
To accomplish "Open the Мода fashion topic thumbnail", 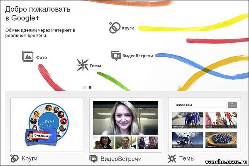I will click(221, 120).
